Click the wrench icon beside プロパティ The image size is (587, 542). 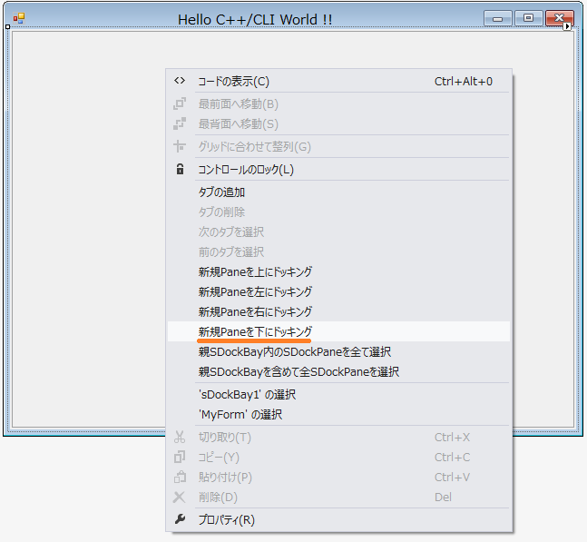pyautogui.click(x=180, y=519)
